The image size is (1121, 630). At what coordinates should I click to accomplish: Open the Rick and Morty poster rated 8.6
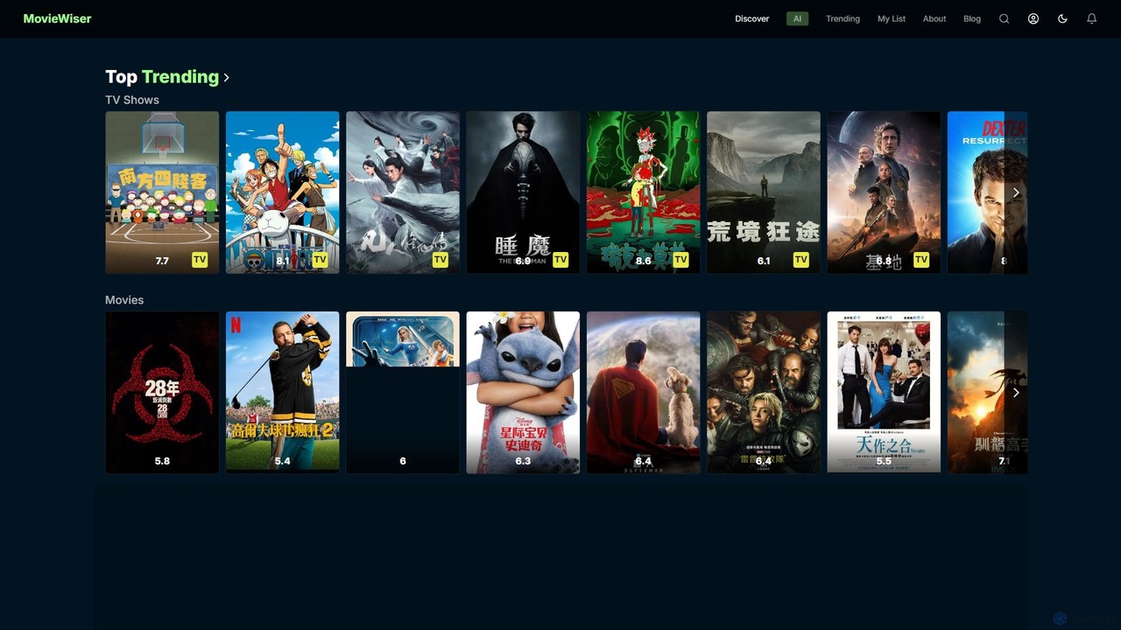point(643,192)
